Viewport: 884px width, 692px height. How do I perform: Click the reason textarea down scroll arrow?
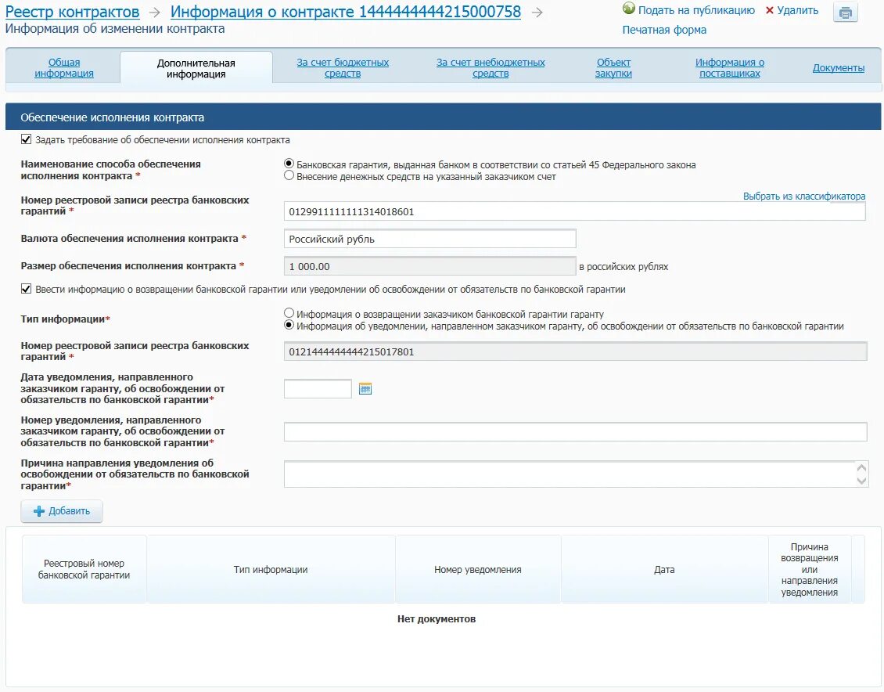(861, 481)
